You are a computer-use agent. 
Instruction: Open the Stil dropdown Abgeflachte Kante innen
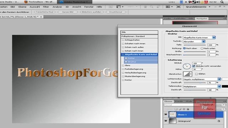click(x=199, y=37)
